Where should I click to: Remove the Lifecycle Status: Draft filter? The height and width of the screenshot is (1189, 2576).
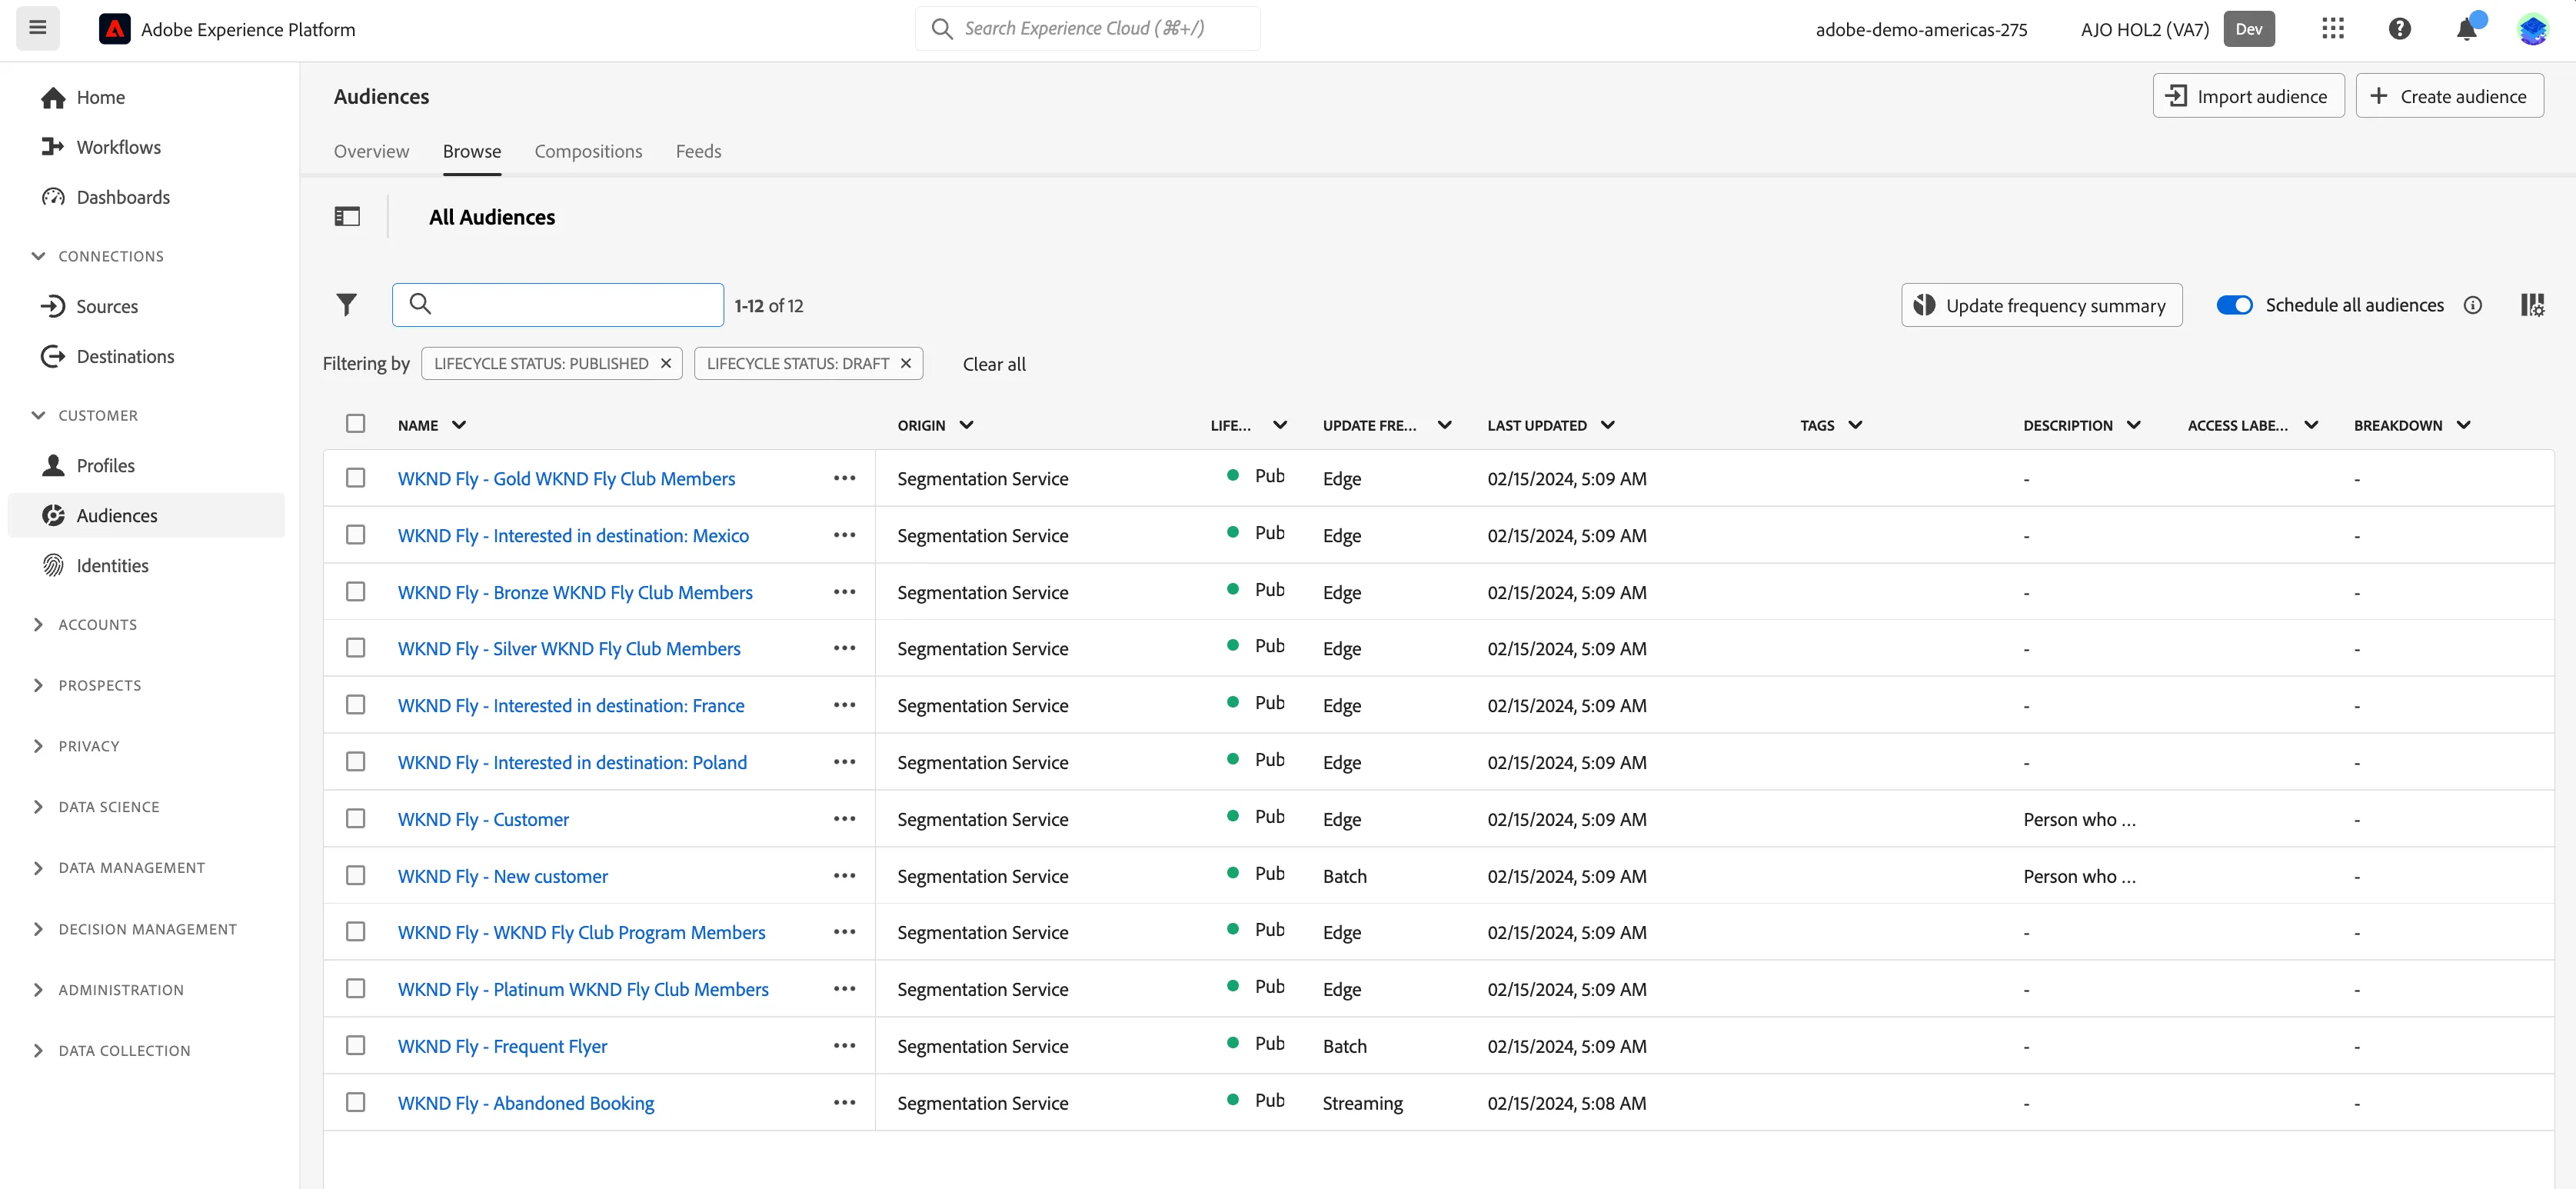[906, 363]
